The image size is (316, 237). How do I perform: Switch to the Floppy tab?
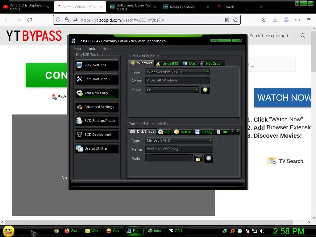[204, 132]
